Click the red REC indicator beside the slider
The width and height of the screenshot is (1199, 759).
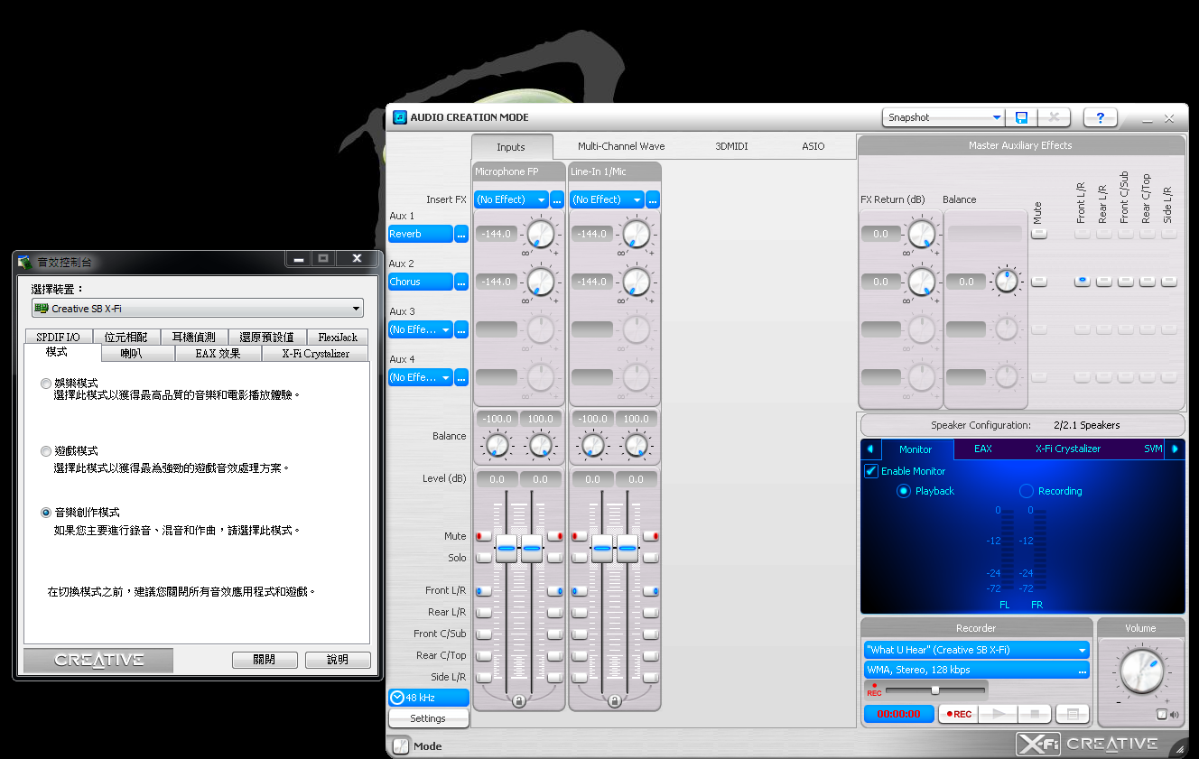tap(874, 690)
